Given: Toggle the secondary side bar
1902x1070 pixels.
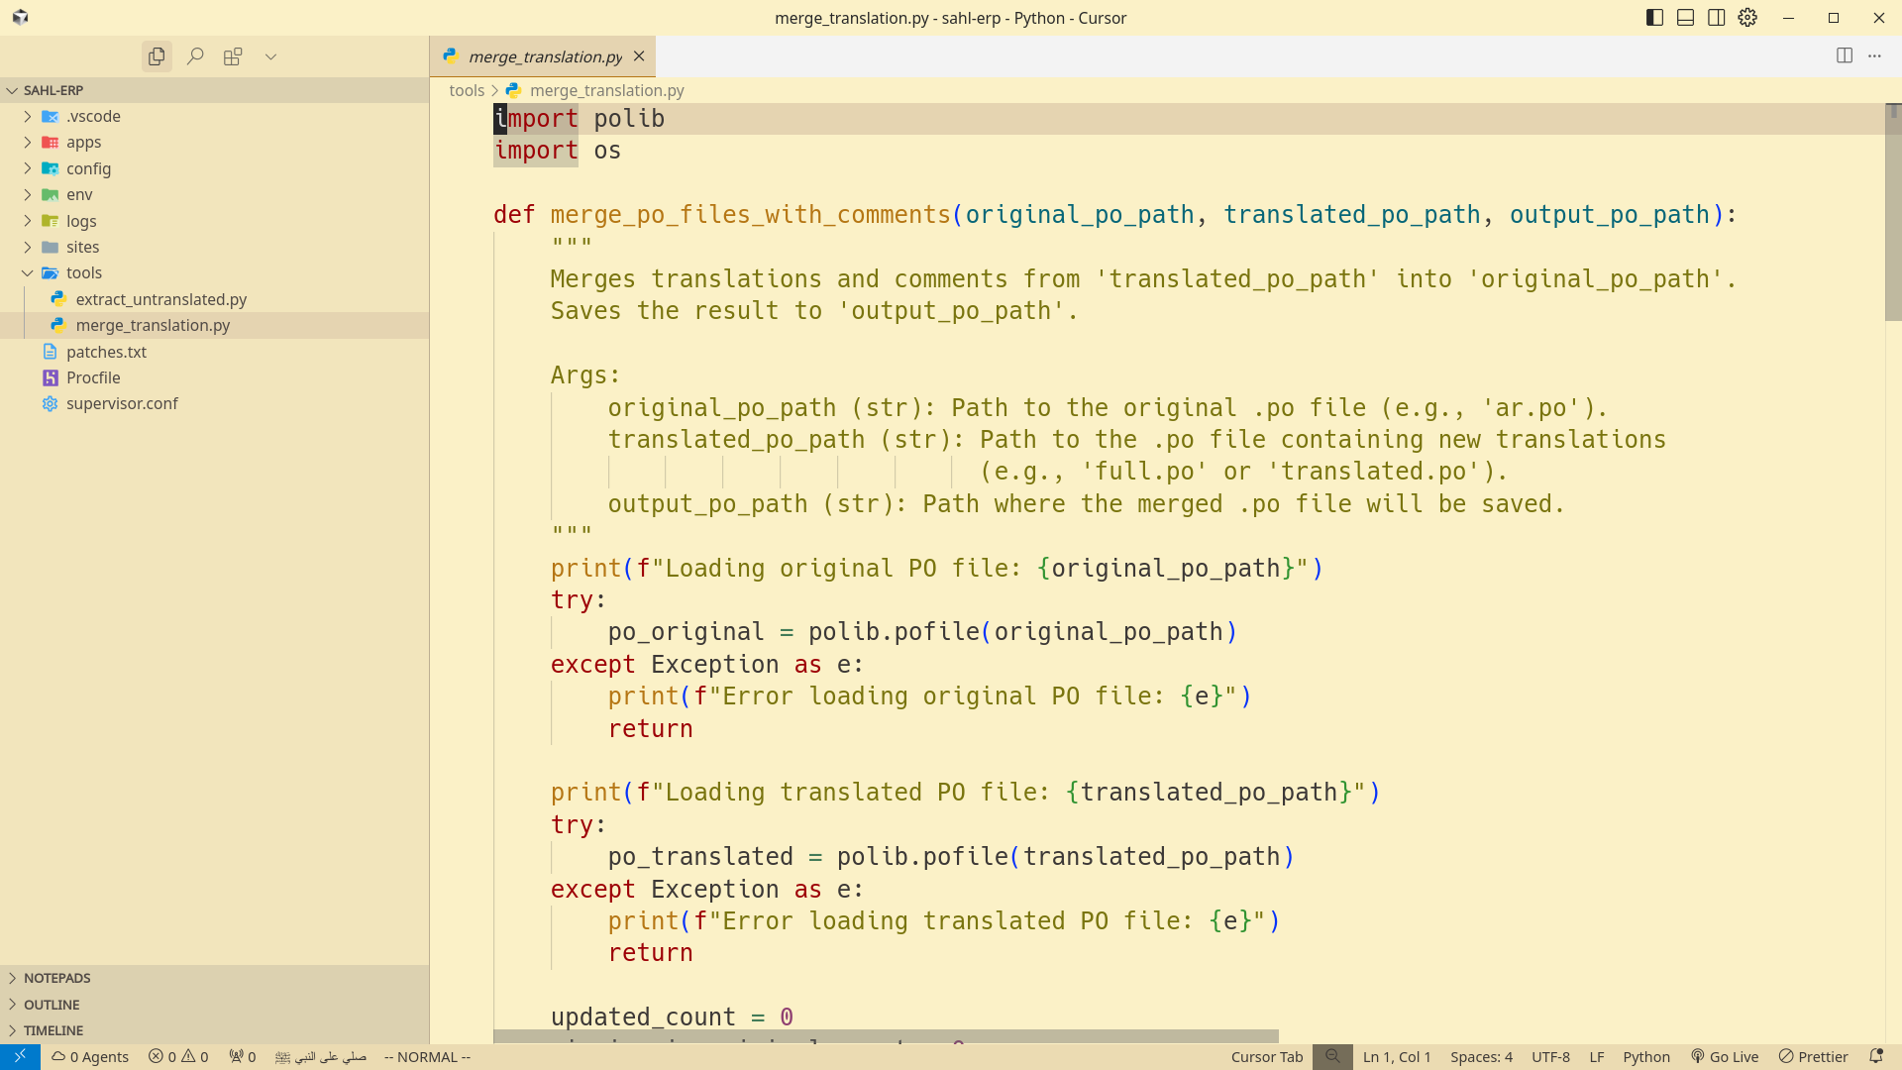Looking at the screenshot, I should (1716, 18).
